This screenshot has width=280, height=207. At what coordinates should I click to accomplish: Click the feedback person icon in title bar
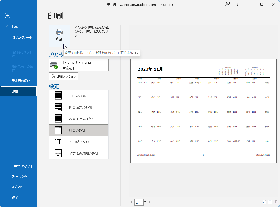227,4
